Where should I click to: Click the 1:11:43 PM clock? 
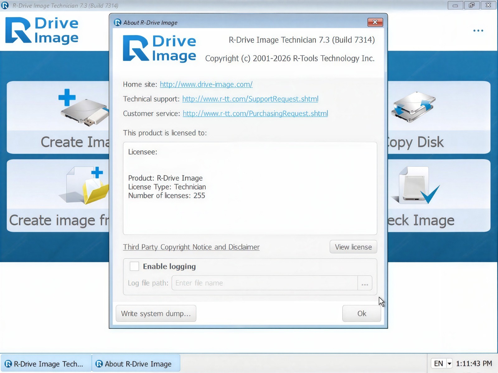(474, 363)
